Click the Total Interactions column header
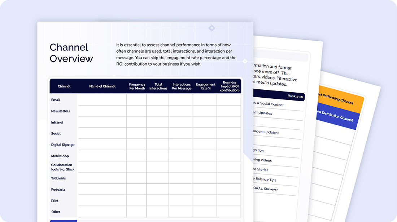This screenshot has height=222, width=397. (158, 86)
